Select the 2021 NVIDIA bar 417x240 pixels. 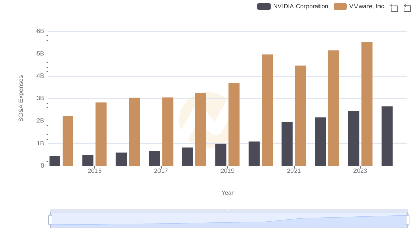[x=287, y=144]
